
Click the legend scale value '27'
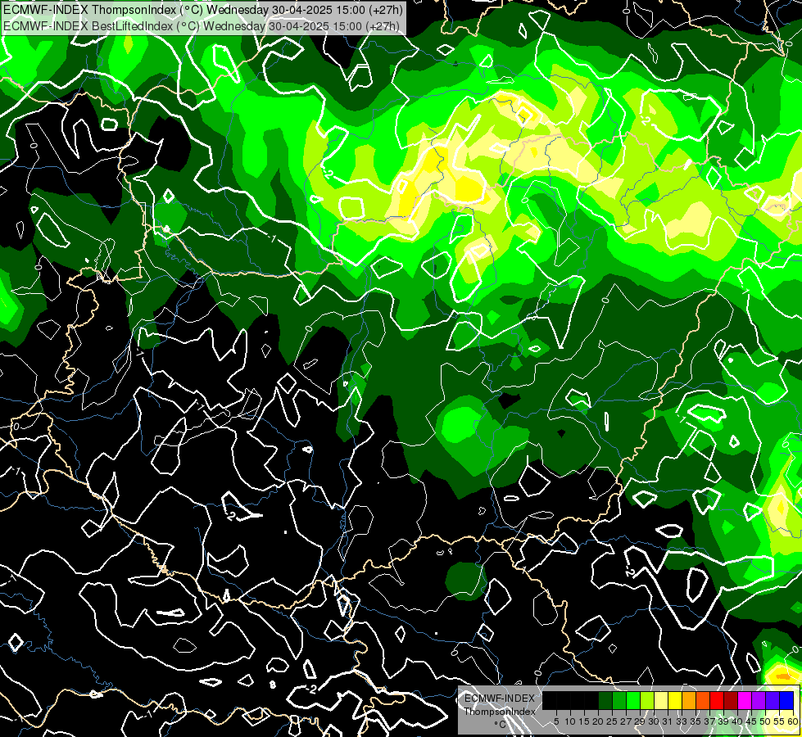(626, 721)
